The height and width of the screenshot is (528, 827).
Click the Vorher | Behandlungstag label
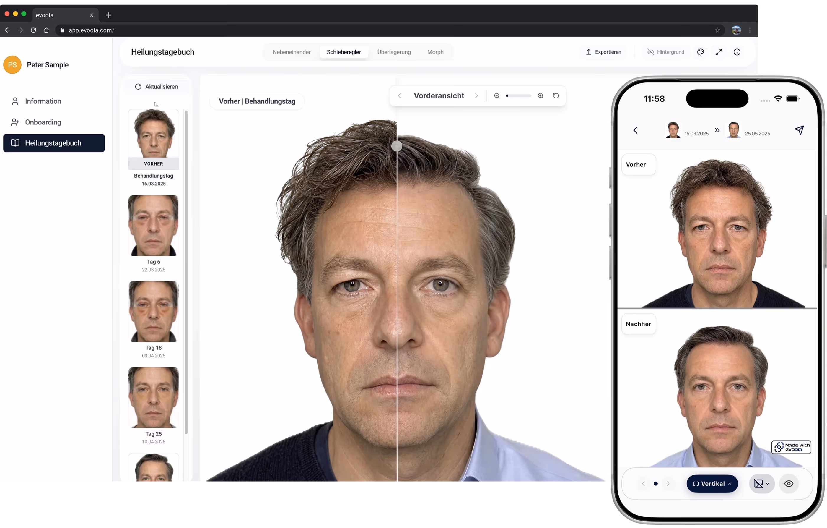[x=257, y=101]
